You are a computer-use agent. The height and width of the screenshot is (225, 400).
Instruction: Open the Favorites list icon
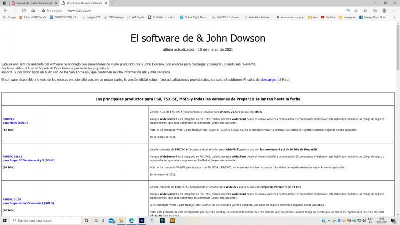tap(365, 10)
